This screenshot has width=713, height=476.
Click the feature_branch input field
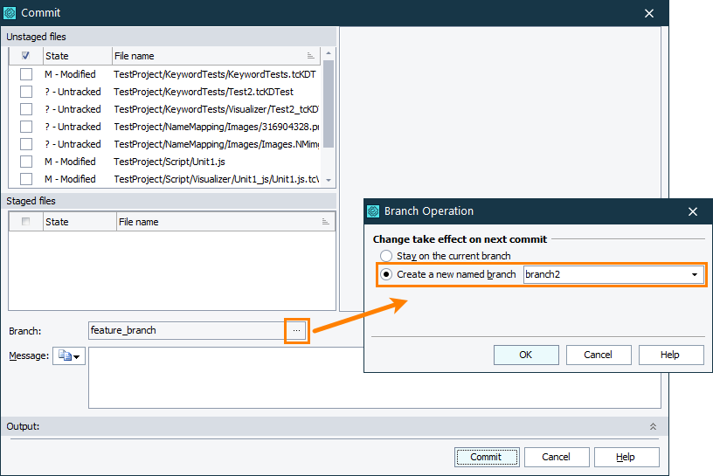tap(186, 330)
